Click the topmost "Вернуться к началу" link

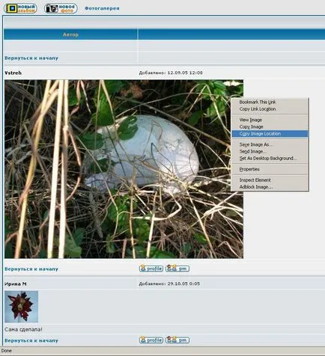(x=31, y=58)
